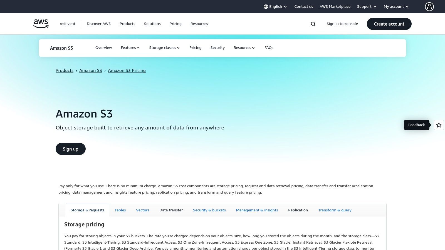Click the account profile icon
The width and height of the screenshot is (445, 250).
point(429,7)
